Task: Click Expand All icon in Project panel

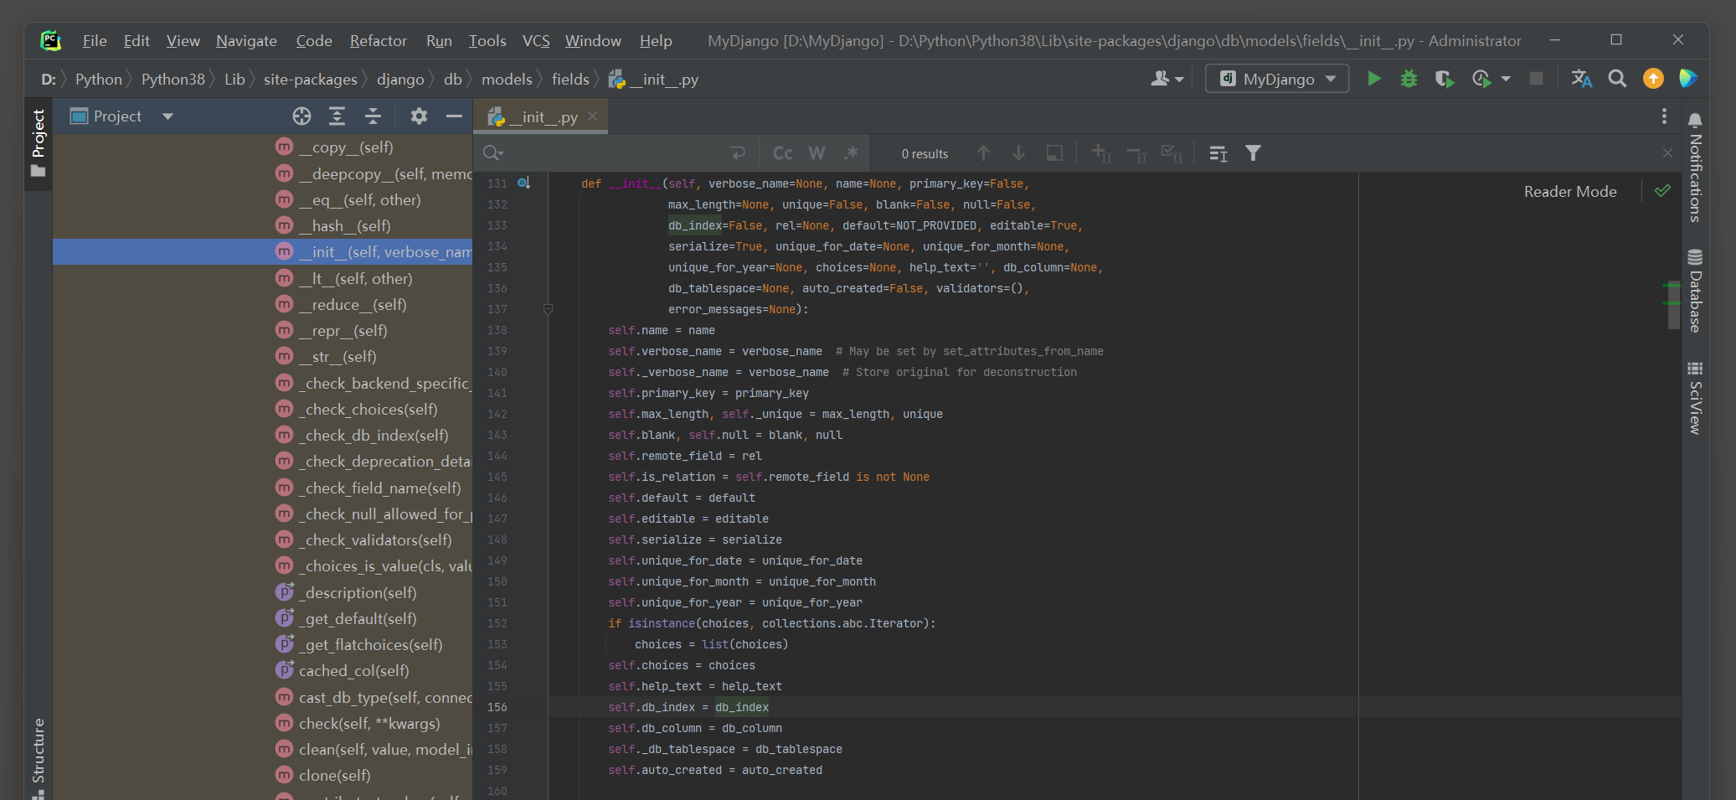Action: click(x=337, y=116)
